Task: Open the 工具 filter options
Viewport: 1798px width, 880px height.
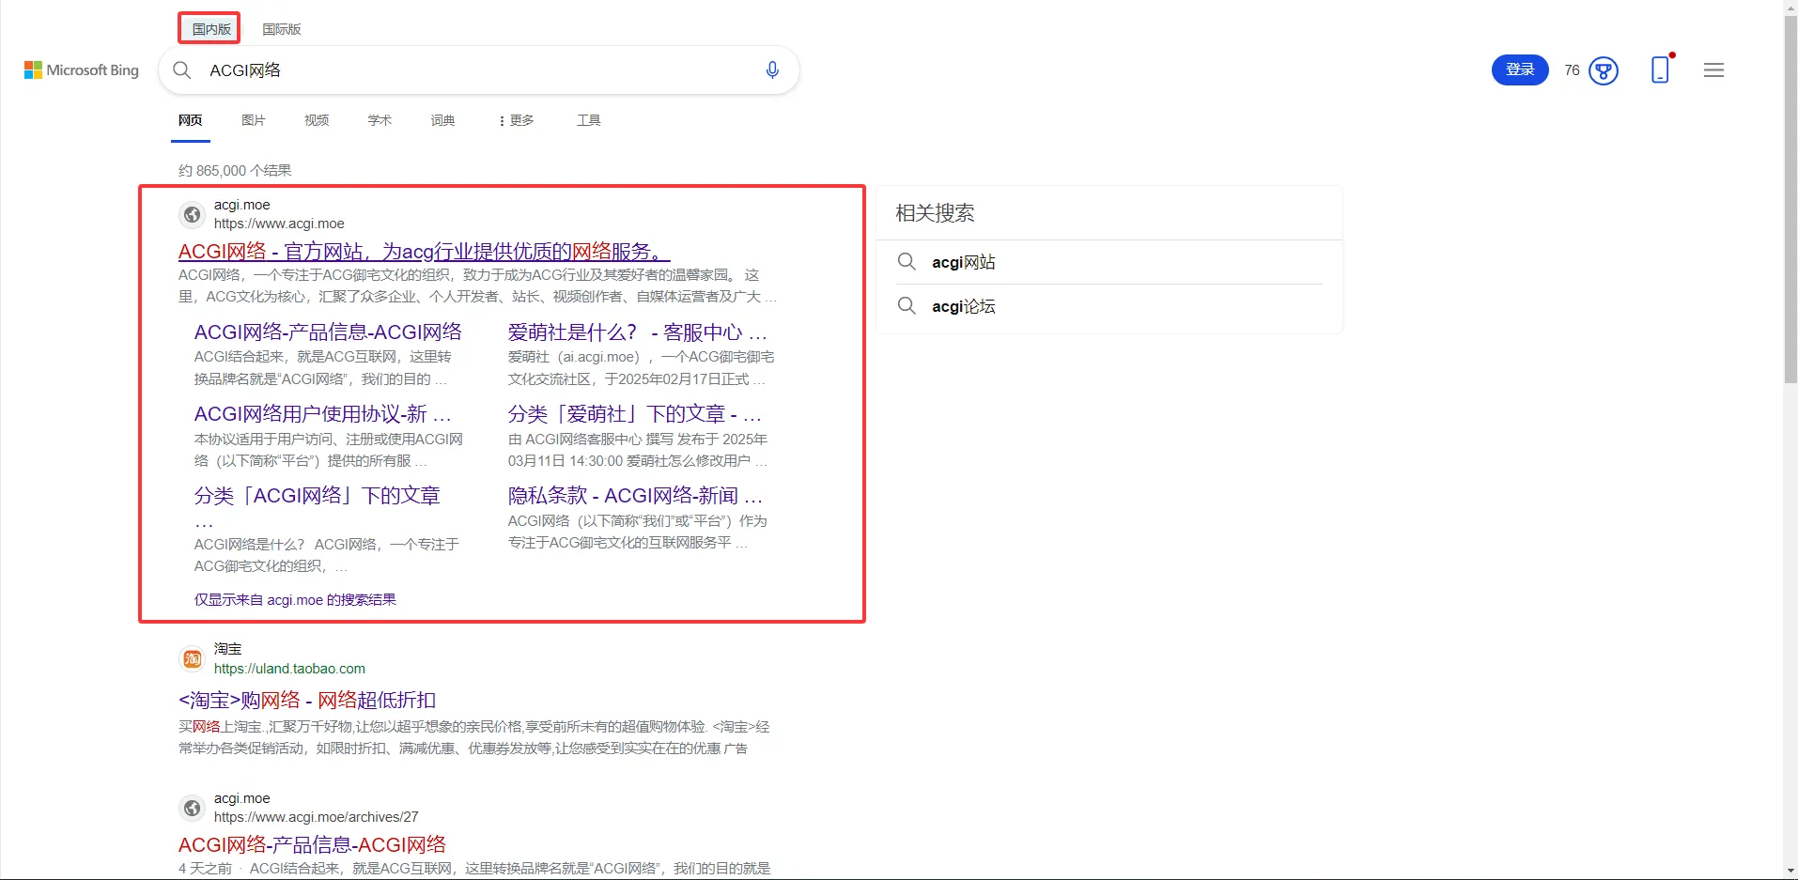Action: [589, 120]
